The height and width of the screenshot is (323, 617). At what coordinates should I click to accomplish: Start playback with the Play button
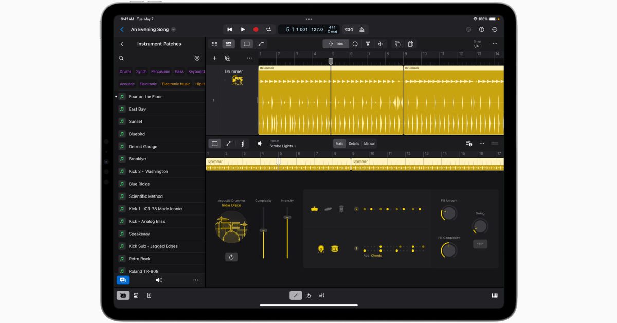click(243, 30)
